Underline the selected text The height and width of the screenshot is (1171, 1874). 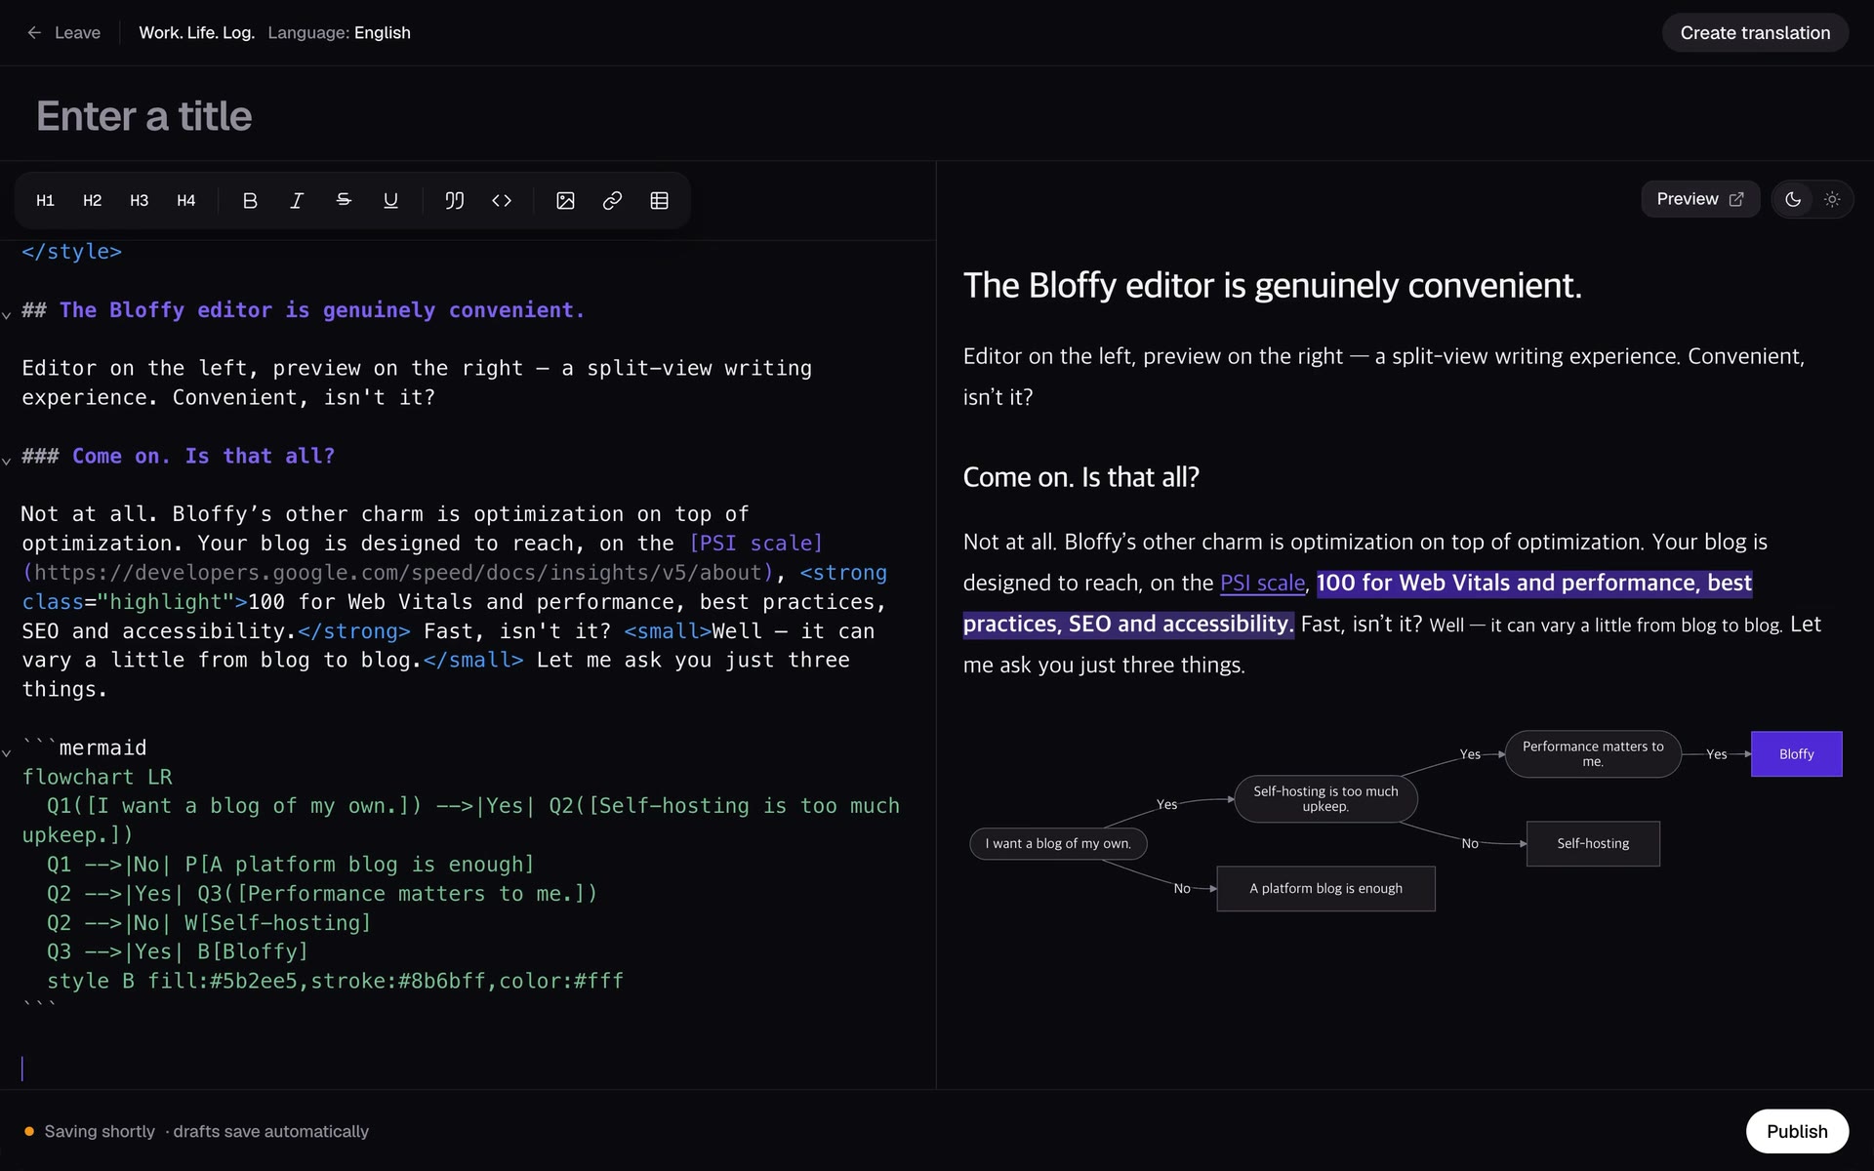pos(390,200)
